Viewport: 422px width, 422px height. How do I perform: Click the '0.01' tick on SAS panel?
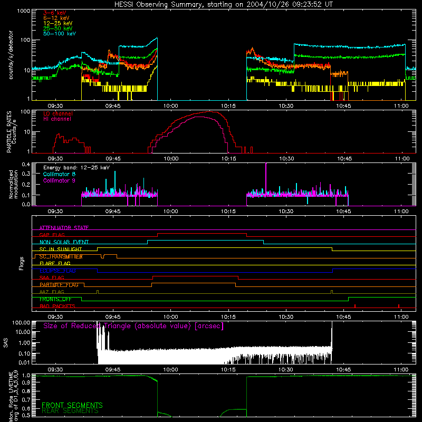(24, 362)
